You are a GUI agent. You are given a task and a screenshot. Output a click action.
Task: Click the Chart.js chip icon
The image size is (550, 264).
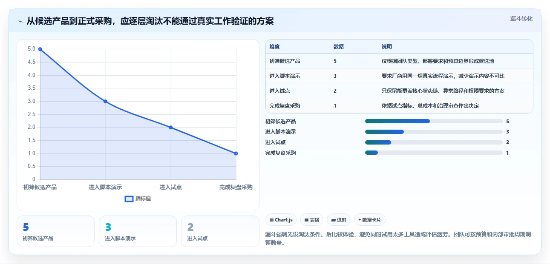click(x=271, y=220)
